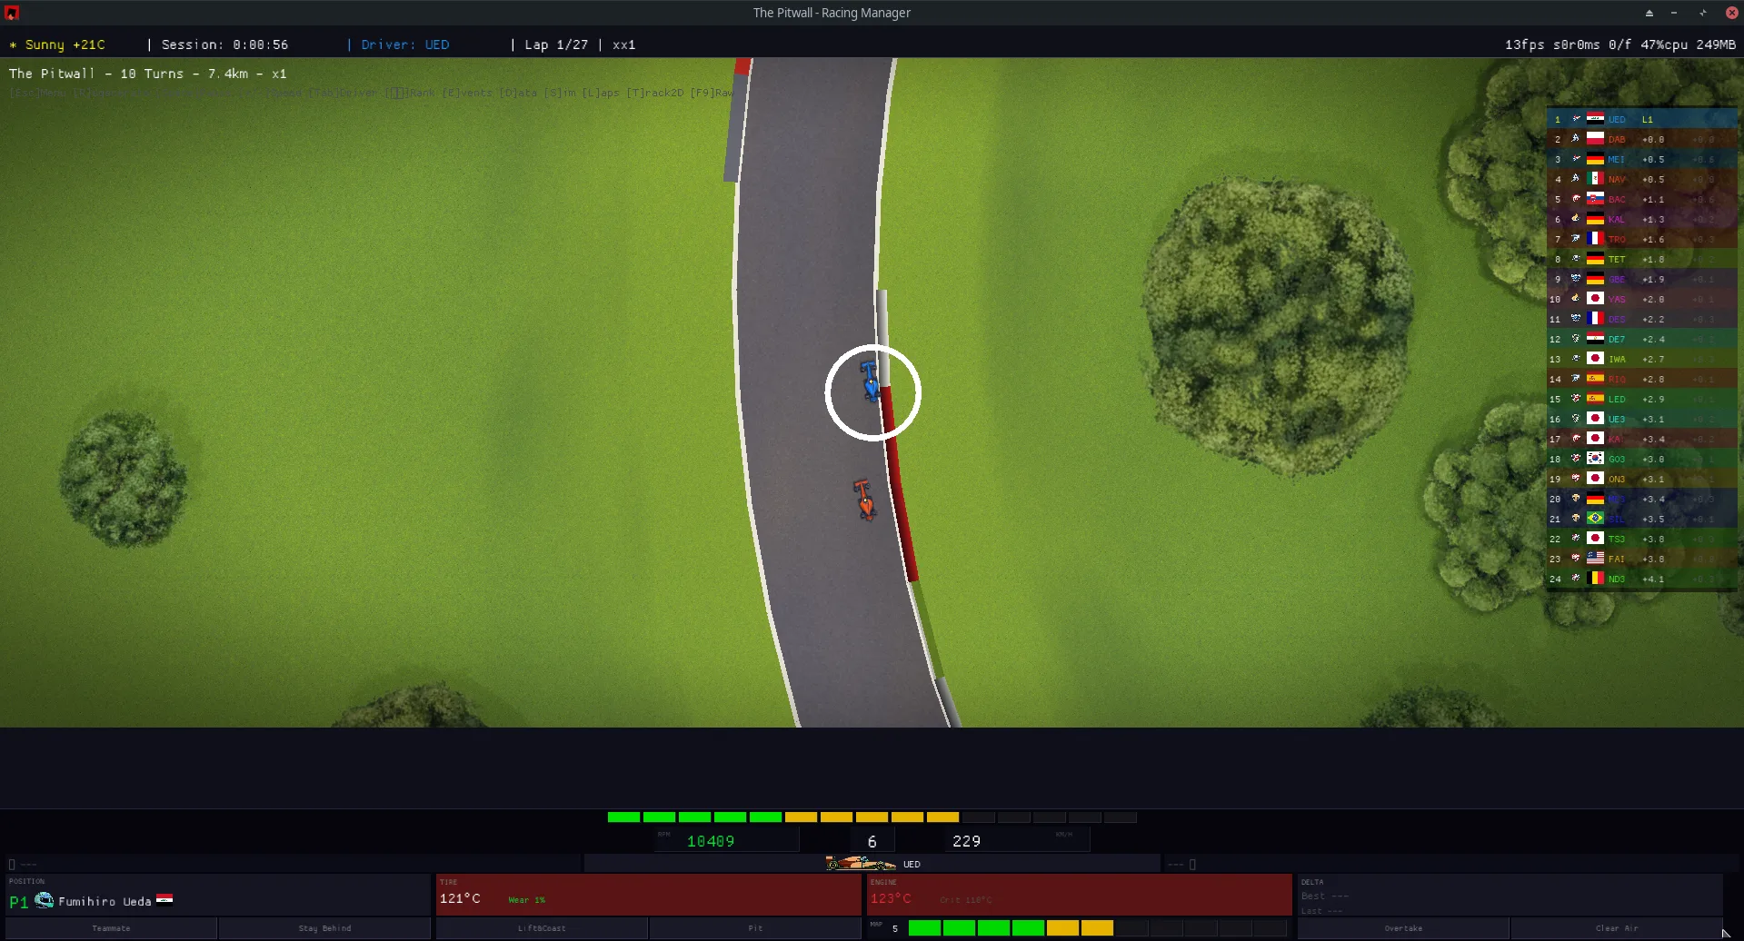Viewport: 1744px width, 941px height.
Task: Click the helmet icon of leader UED in standings
Action: coord(1575,119)
